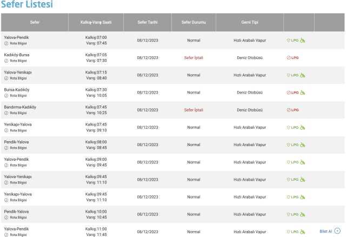Click the Sefer column header
Image resolution: width=346 pixels, height=237 pixels.
pyautogui.click(x=34, y=23)
